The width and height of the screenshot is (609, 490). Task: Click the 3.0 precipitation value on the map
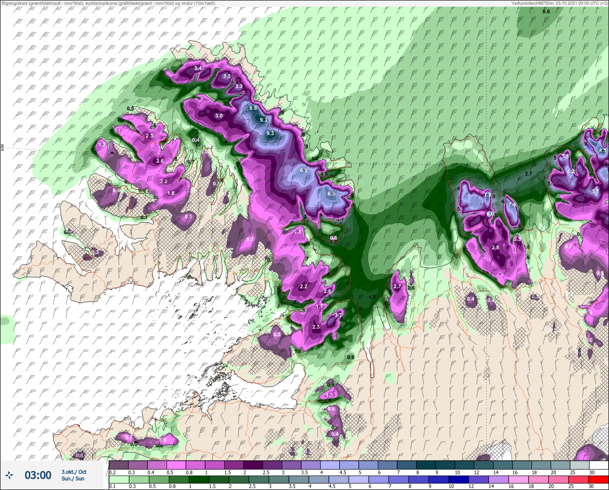point(219,116)
